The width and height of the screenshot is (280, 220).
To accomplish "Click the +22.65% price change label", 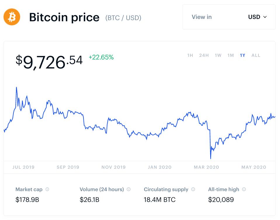I will click(x=101, y=57).
